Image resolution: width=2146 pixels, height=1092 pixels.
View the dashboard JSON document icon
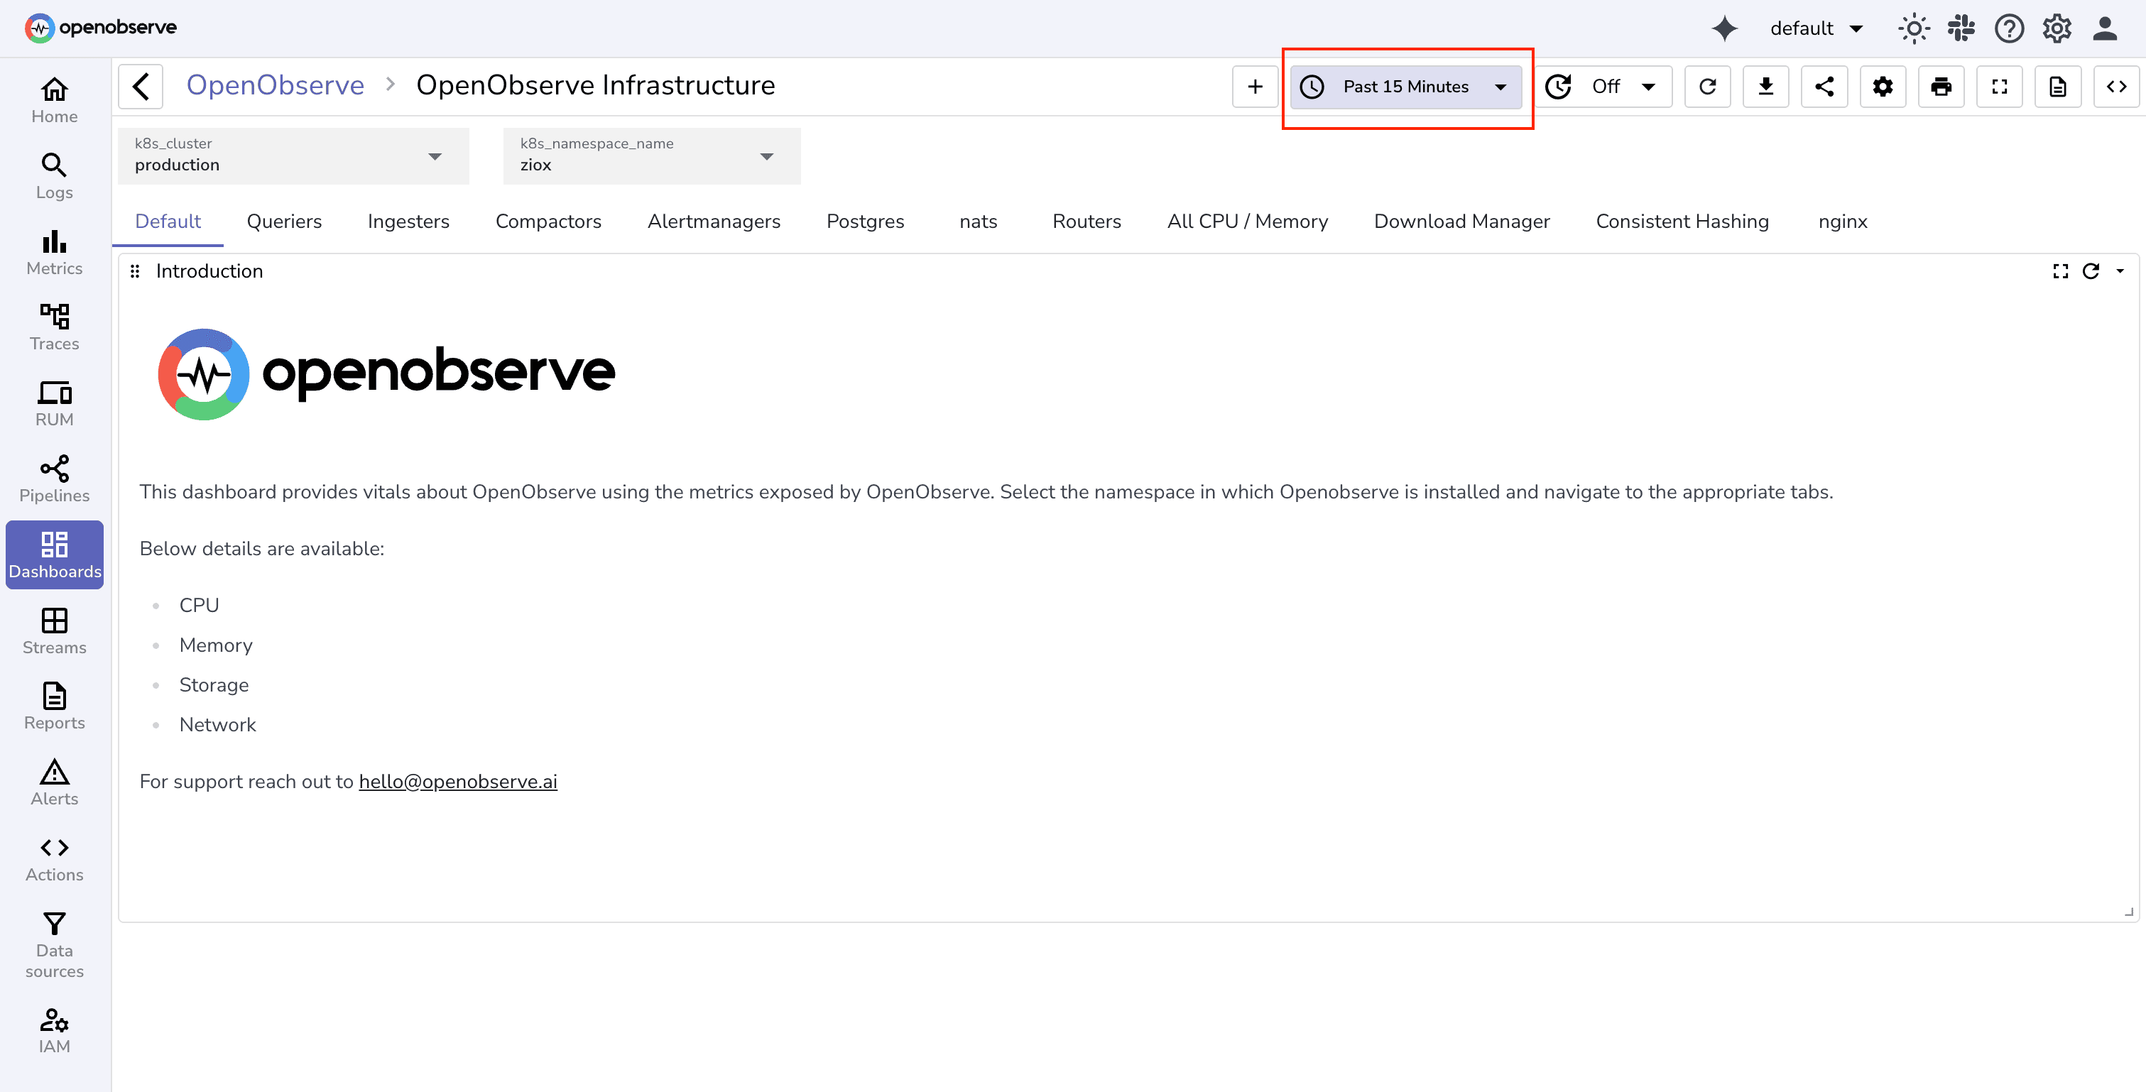click(x=2058, y=86)
